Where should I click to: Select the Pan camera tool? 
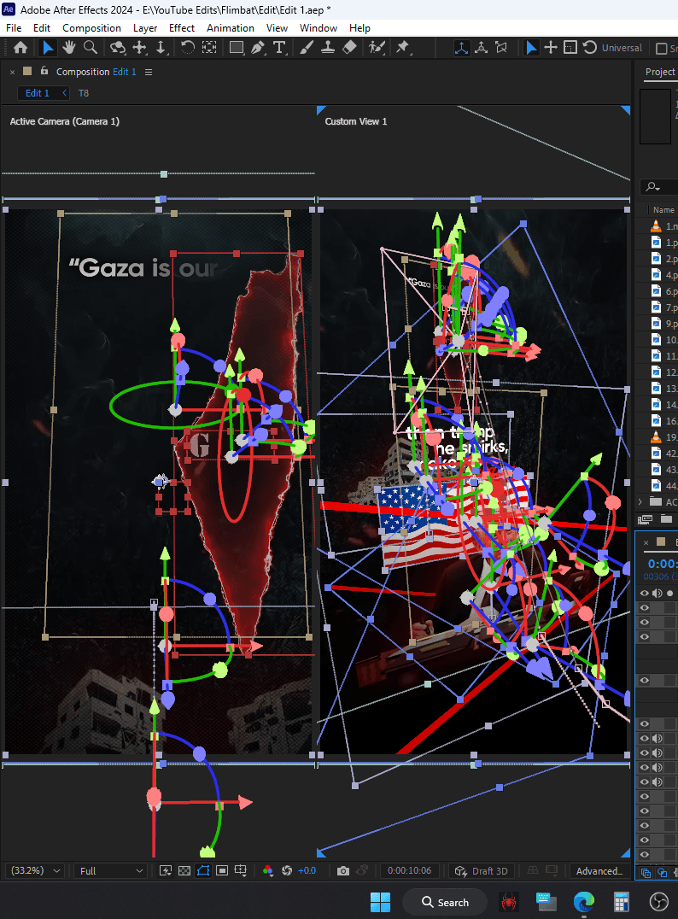tap(139, 48)
